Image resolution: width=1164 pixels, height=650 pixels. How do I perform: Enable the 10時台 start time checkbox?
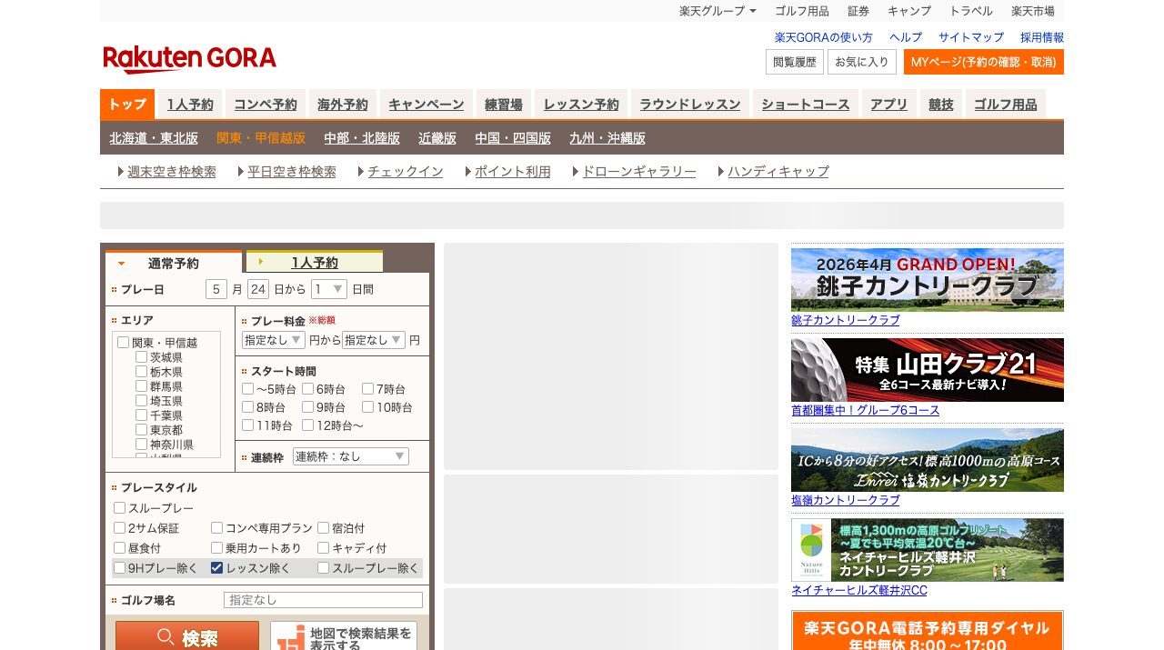tap(367, 407)
